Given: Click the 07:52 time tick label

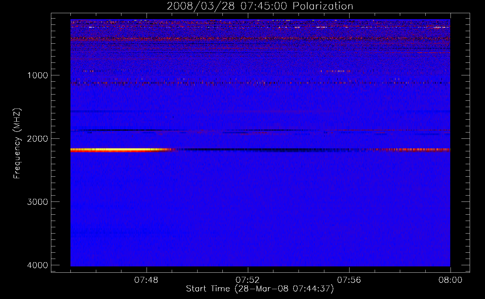Looking at the screenshot, I should (x=248, y=280).
